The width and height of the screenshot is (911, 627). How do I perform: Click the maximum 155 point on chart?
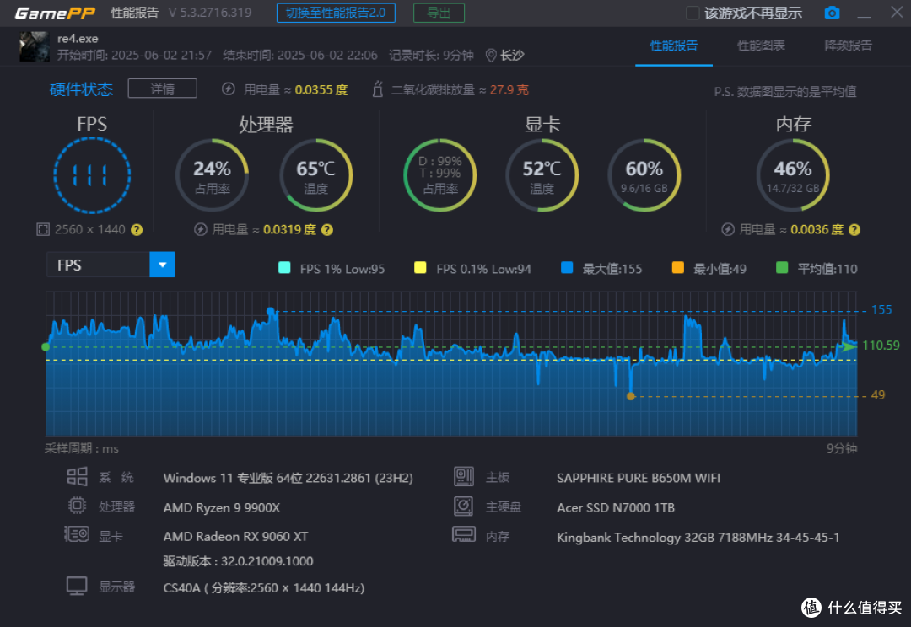pos(270,312)
